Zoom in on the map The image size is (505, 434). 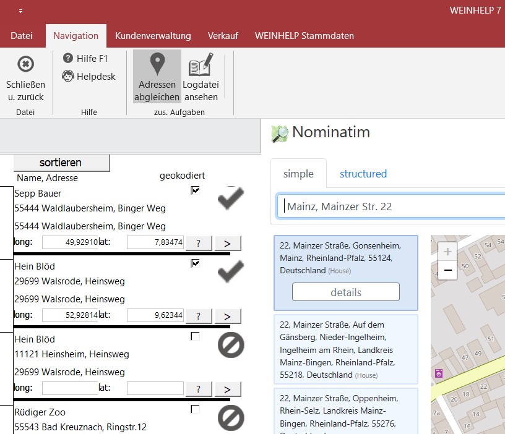pos(448,252)
